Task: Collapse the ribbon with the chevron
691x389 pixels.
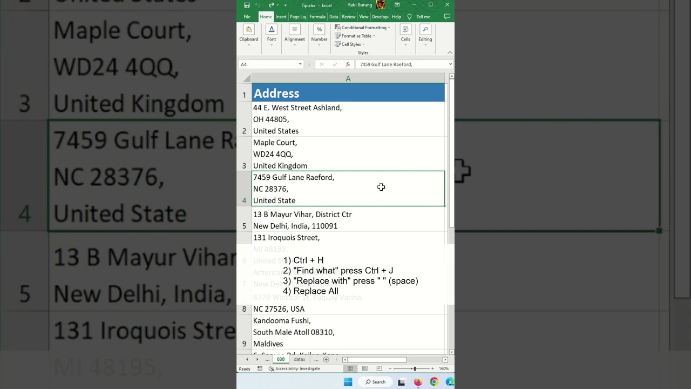Action: pyautogui.click(x=450, y=52)
